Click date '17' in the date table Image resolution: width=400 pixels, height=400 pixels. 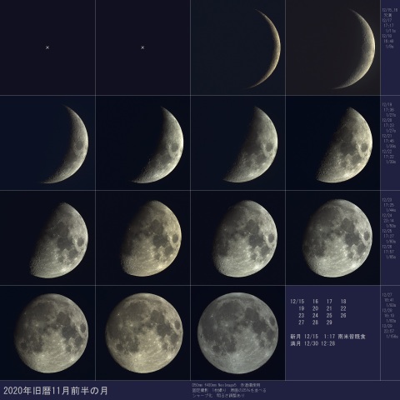[x=329, y=302]
